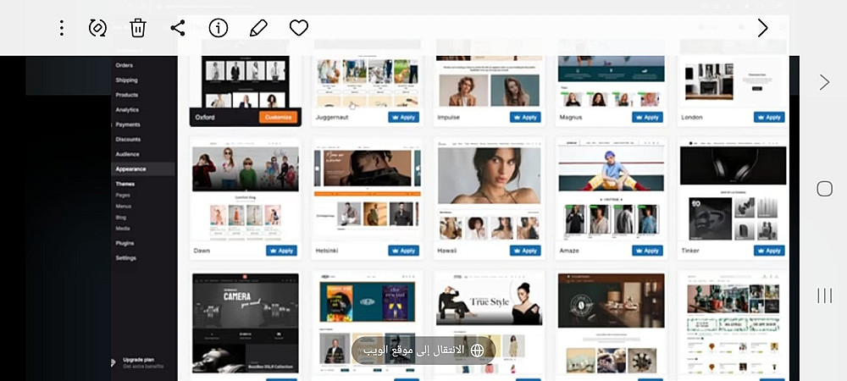Open Analytics in the sidebar
Image resolution: width=847 pixels, height=381 pixels.
[x=127, y=109]
